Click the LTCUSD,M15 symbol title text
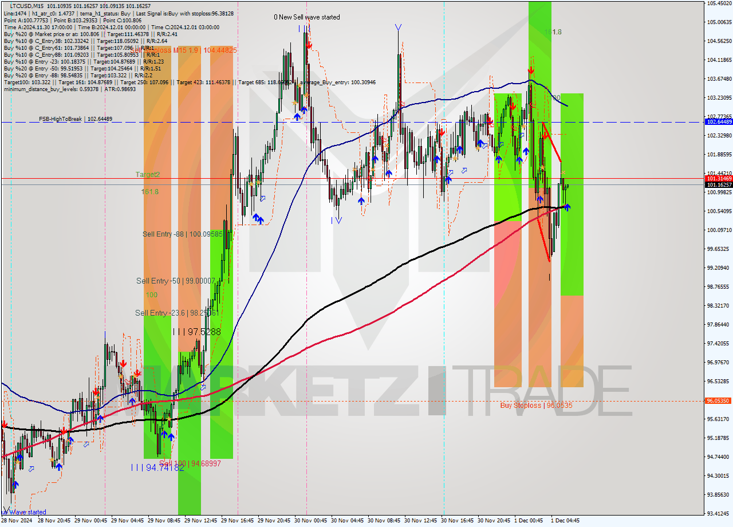 [27, 6]
